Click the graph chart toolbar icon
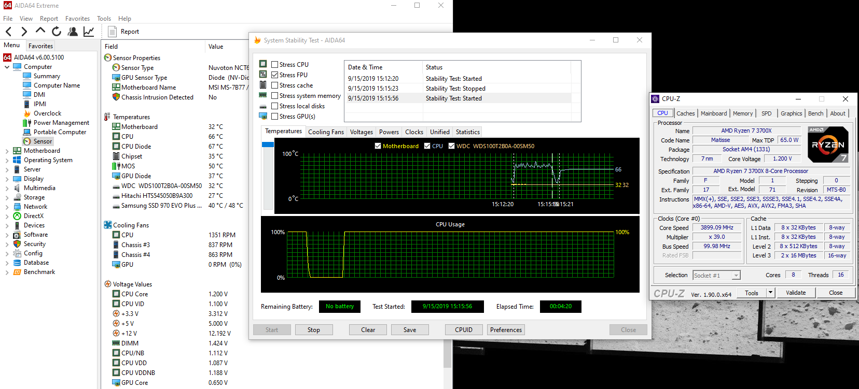The width and height of the screenshot is (859, 389). click(89, 32)
